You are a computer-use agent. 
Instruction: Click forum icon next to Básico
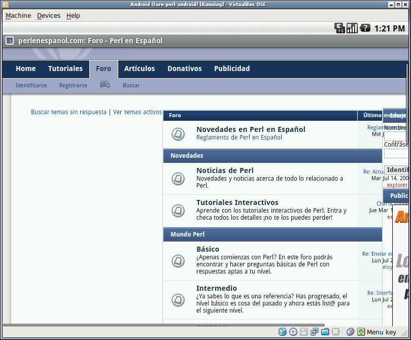pos(178,261)
